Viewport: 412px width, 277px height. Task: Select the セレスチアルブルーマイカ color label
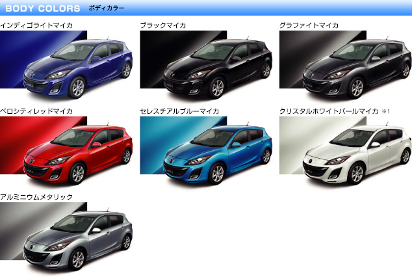(179, 111)
